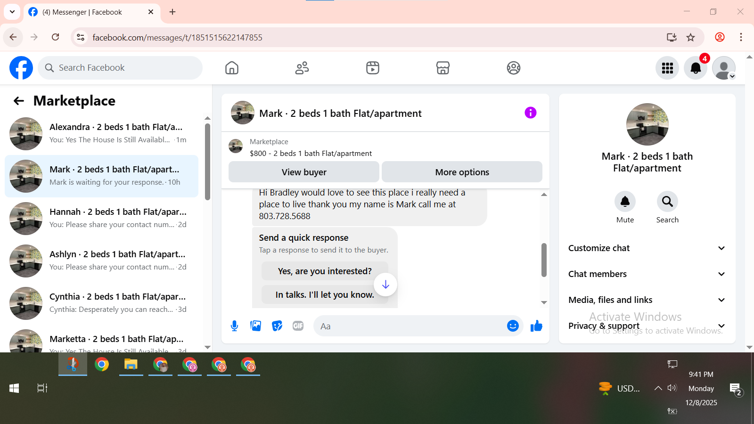Search in conversation using magnifier icon
The image size is (754, 424).
tap(667, 202)
